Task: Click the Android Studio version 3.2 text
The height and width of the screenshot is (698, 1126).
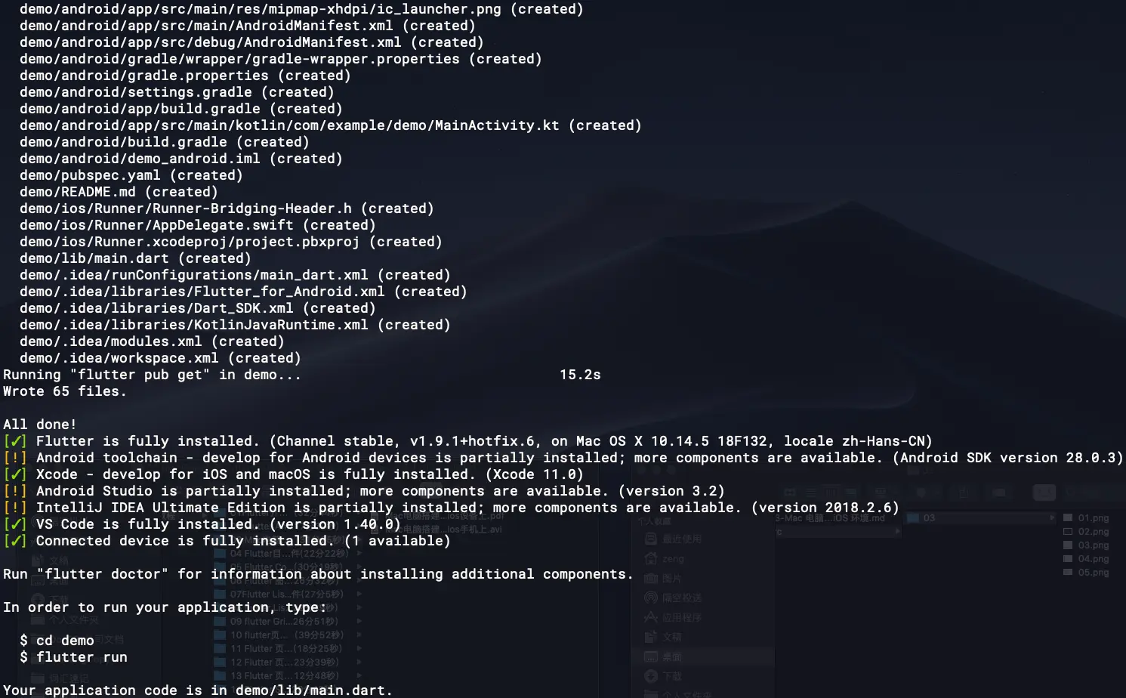Action: point(671,491)
